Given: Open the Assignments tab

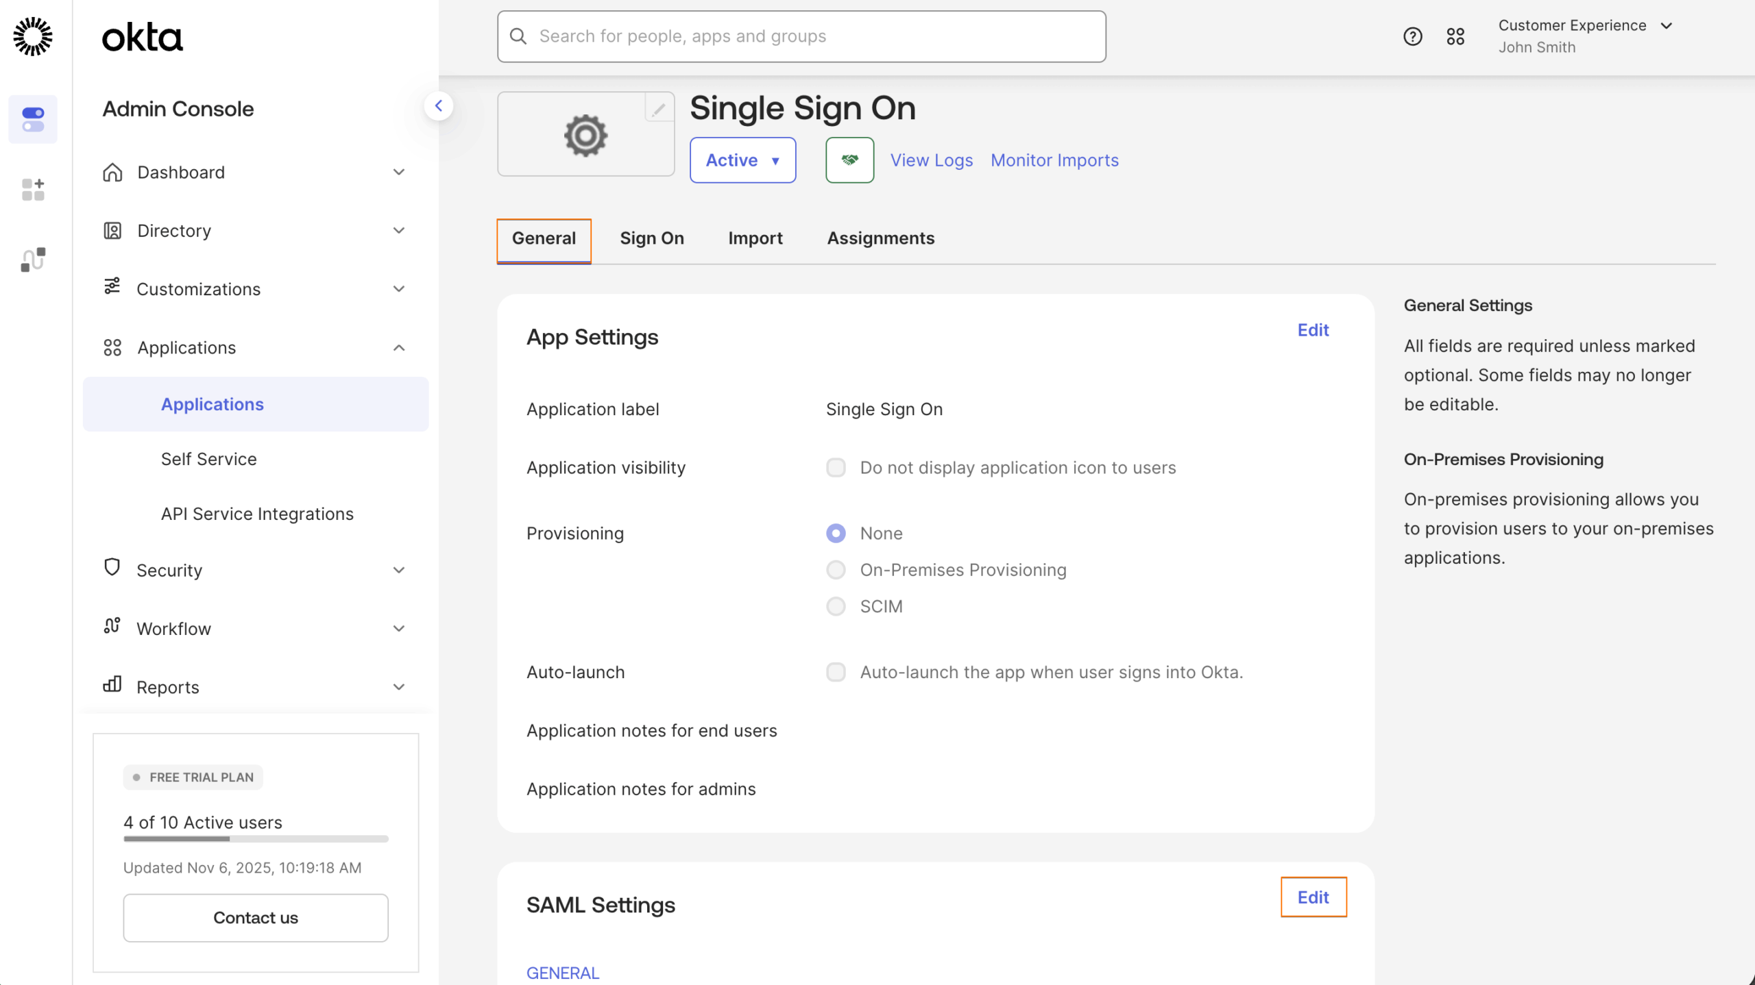Looking at the screenshot, I should 880,238.
